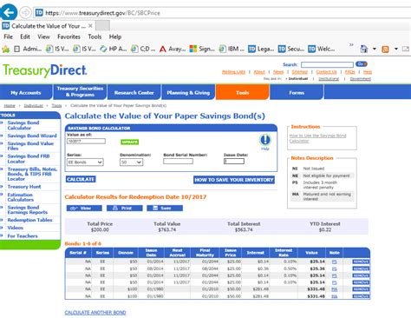411x318 pixels.
Task: Open the Tools menu in menu bar
Action: (x=95, y=36)
